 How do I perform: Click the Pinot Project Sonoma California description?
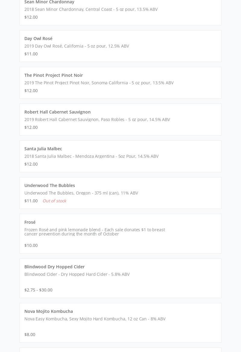pyautogui.click(x=99, y=83)
